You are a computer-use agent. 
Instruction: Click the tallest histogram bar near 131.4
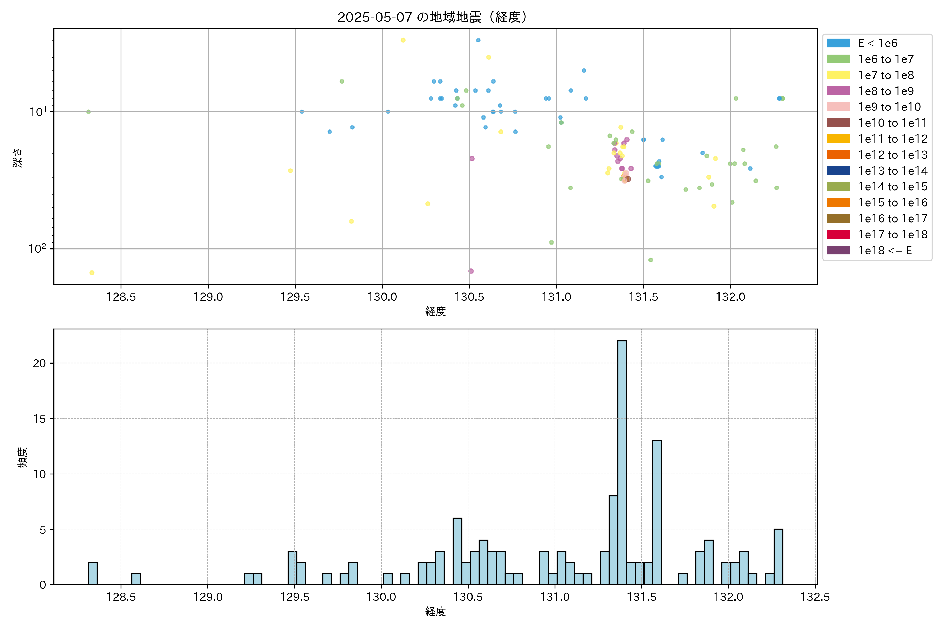622,463
